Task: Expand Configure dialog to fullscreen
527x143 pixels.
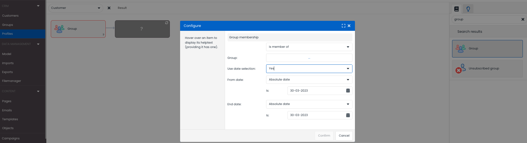Action: pyautogui.click(x=344, y=26)
